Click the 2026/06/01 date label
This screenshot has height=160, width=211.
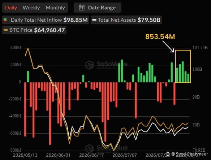click(x=58, y=155)
